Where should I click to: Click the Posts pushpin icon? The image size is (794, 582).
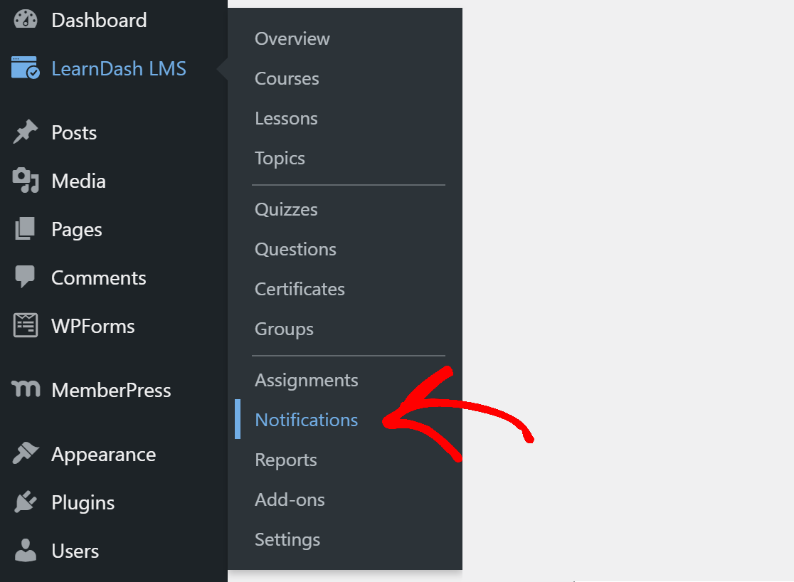point(23,132)
